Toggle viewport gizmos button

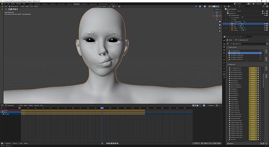point(200,7)
